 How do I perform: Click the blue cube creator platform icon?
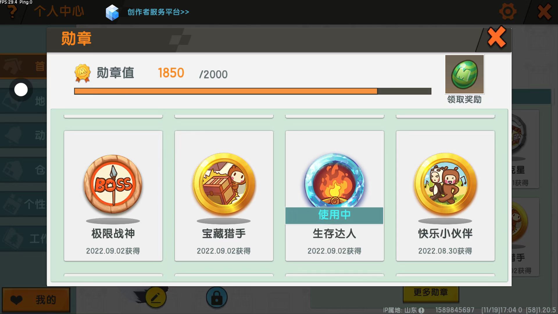tap(112, 13)
